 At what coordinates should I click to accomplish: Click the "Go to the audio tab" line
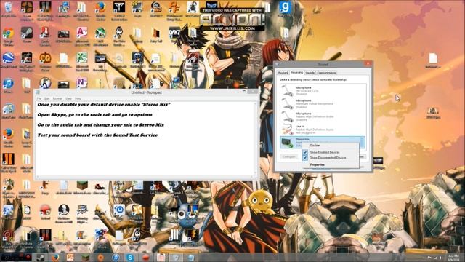point(101,124)
